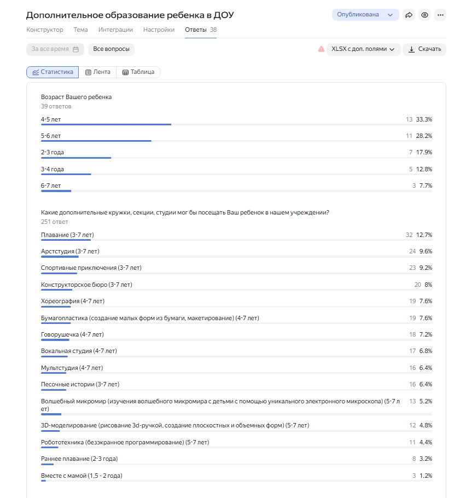This screenshot has height=498, width=471.
Task: Click the eye preview icon
Action: pos(425,15)
